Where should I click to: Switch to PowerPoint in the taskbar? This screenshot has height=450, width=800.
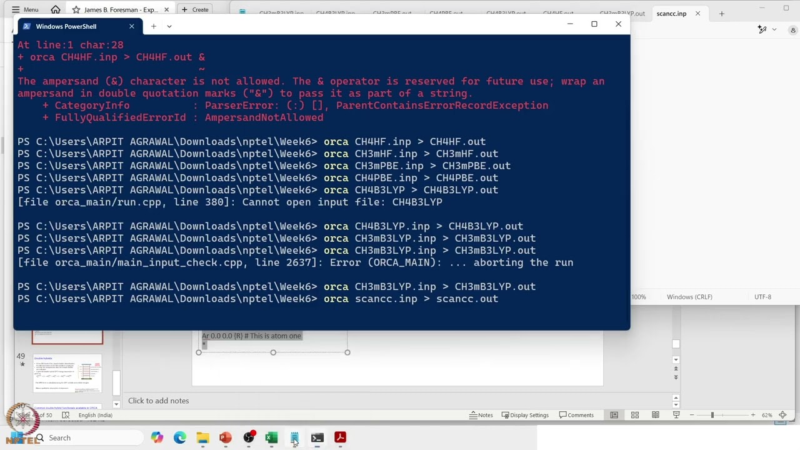[x=226, y=437]
